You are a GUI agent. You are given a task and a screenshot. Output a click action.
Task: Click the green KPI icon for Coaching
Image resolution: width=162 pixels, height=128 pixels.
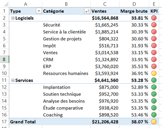154,115
